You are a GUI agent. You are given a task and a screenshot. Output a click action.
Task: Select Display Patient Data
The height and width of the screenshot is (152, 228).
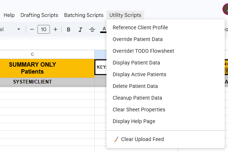coord(166,63)
